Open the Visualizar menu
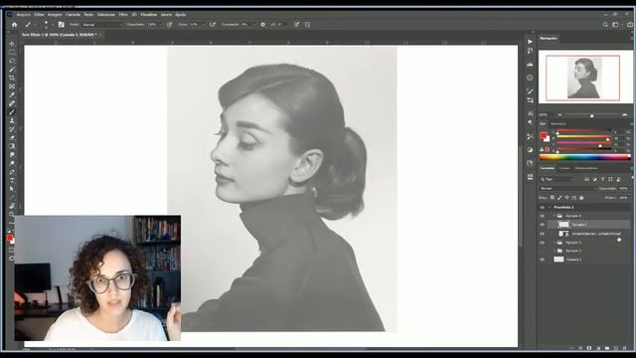 (148, 15)
